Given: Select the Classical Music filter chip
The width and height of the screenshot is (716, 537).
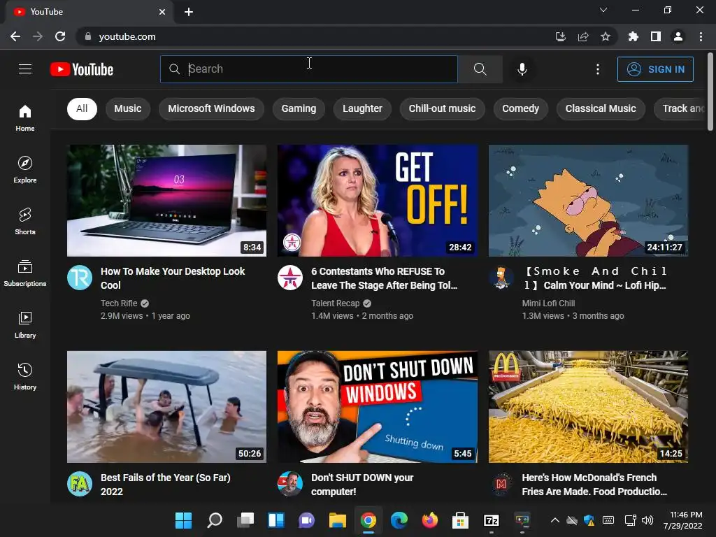Looking at the screenshot, I should [601, 108].
